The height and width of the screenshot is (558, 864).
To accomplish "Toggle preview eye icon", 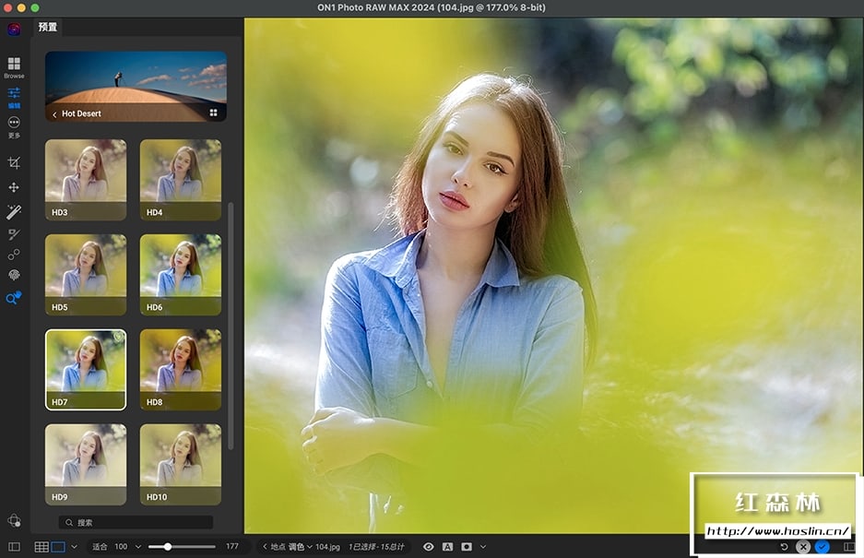I will pyautogui.click(x=428, y=547).
